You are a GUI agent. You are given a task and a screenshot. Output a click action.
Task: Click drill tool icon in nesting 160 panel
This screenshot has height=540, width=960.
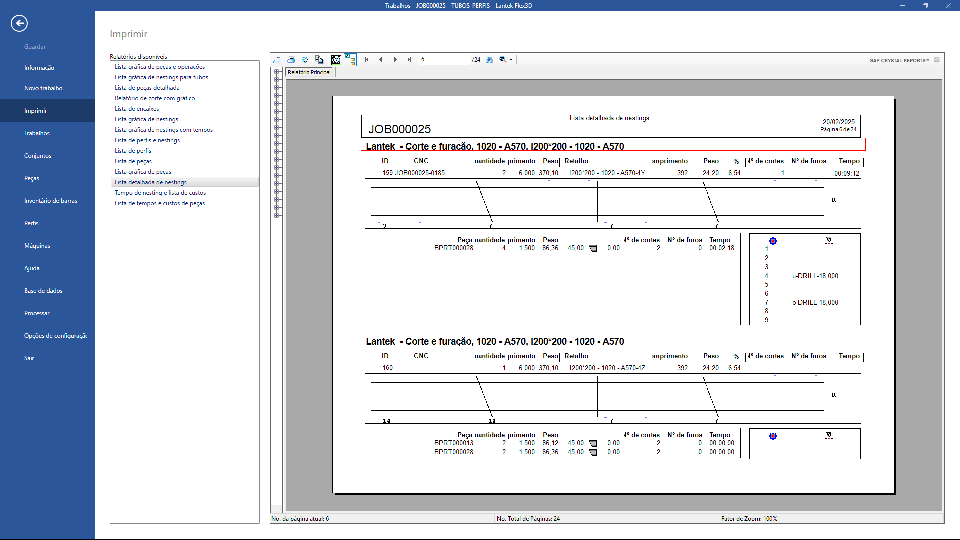pos(829,436)
